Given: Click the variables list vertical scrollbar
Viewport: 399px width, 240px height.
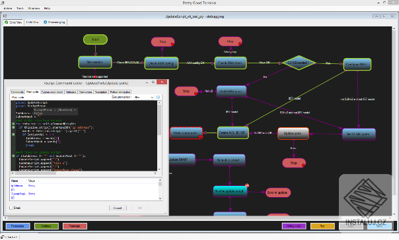Looking at the screenshot, I should pos(160,189).
